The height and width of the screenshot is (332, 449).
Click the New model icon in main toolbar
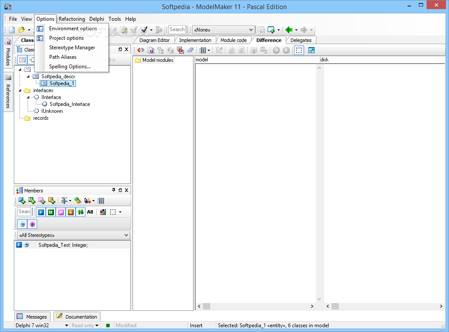click(x=12, y=30)
